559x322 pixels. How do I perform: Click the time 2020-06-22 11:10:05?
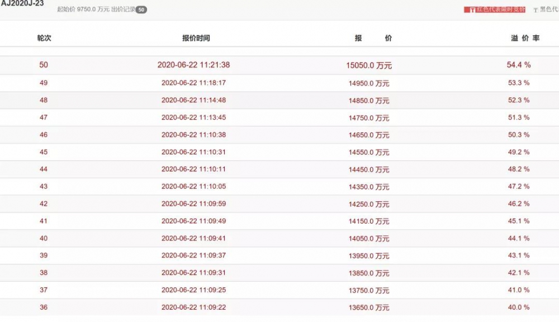pos(193,186)
